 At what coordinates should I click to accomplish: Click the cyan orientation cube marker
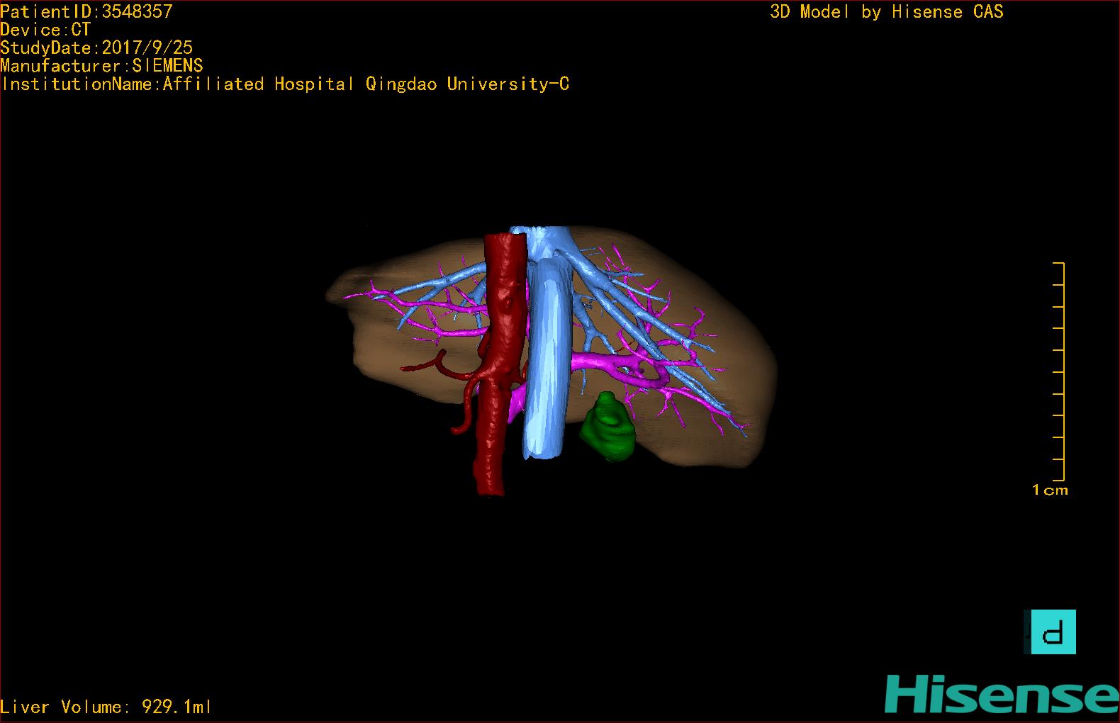click(x=1053, y=632)
